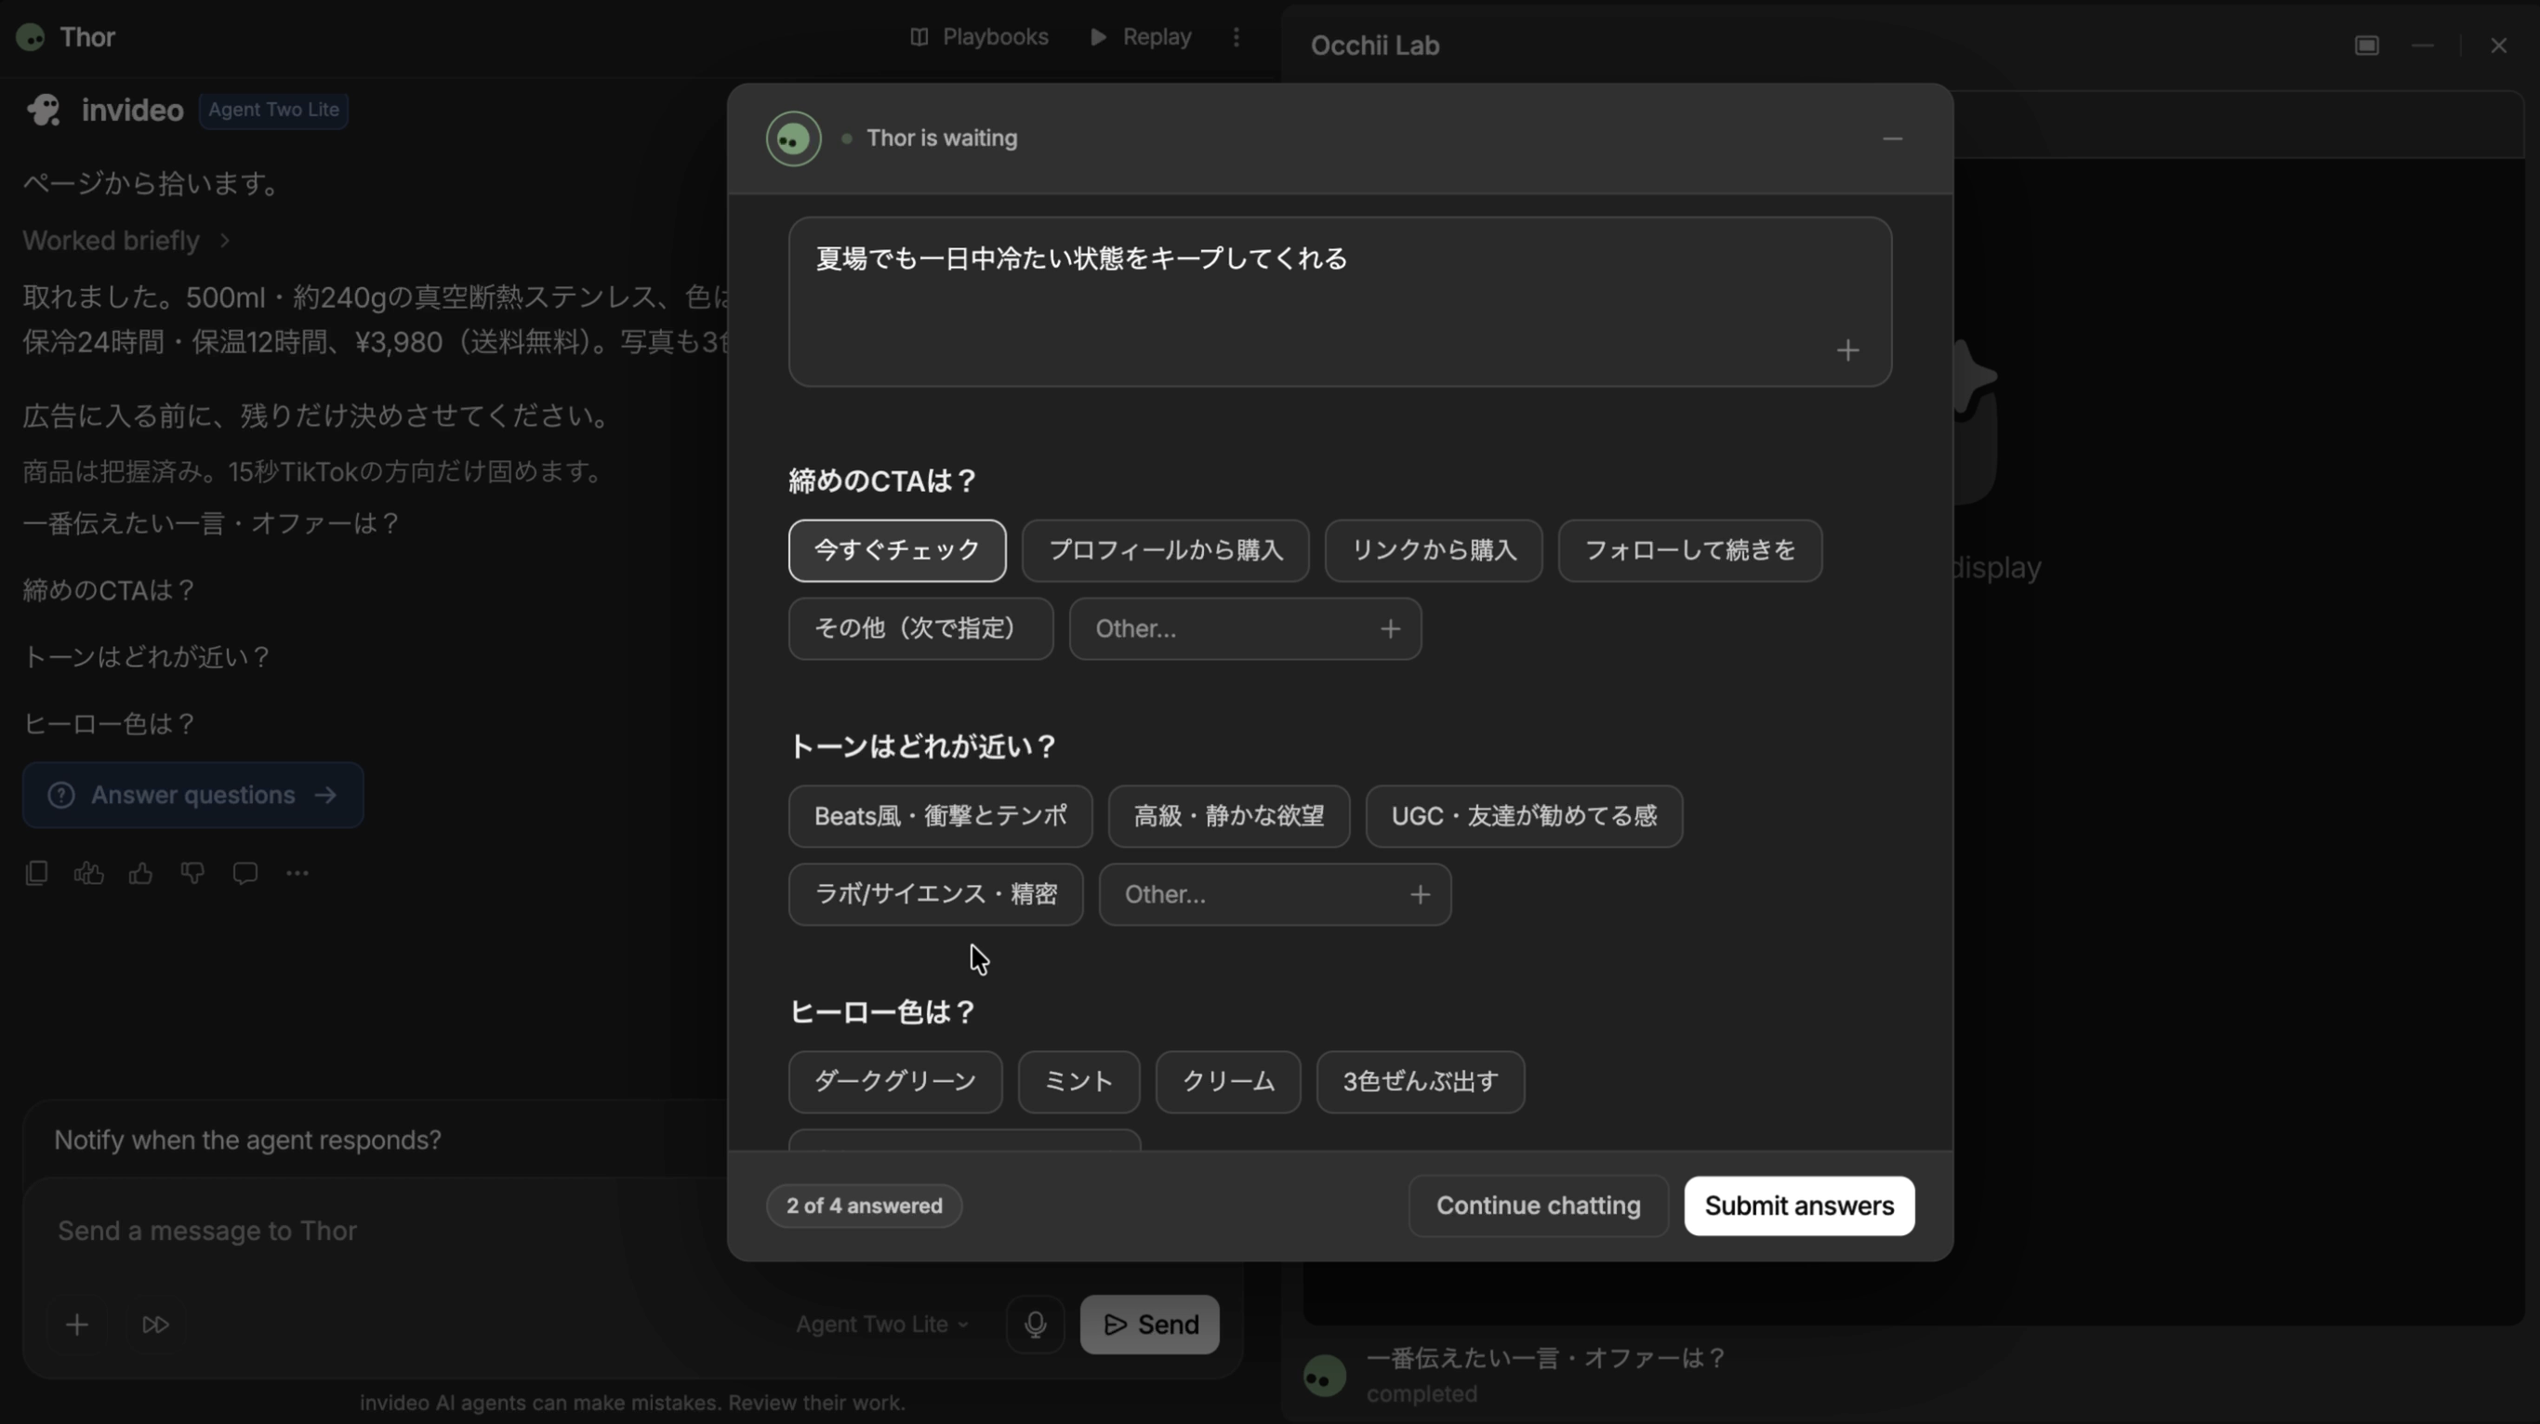The height and width of the screenshot is (1424, 2540).
Task: Submit answers in the dialog
Action: click(1798, 1206)
